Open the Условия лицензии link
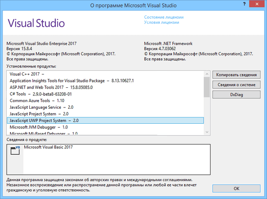Screen dimensions: 267x199 [161, 23]
